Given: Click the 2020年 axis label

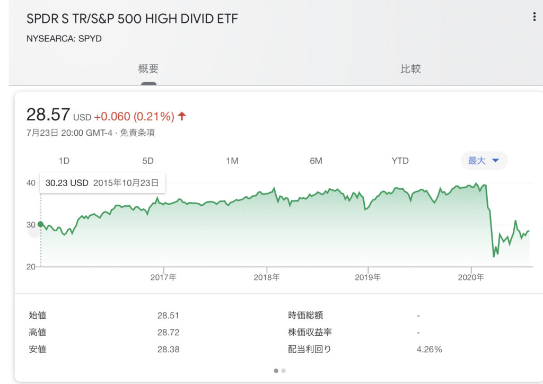Looking at the screenshot, I should coord(471,277).
